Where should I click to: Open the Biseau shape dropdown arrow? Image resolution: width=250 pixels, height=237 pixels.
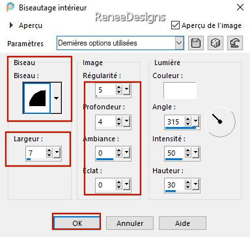[56, 98]
